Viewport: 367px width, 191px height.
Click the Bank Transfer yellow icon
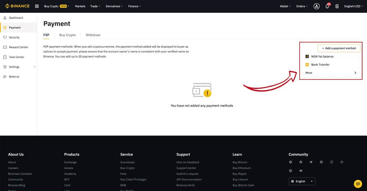[307, 64]
